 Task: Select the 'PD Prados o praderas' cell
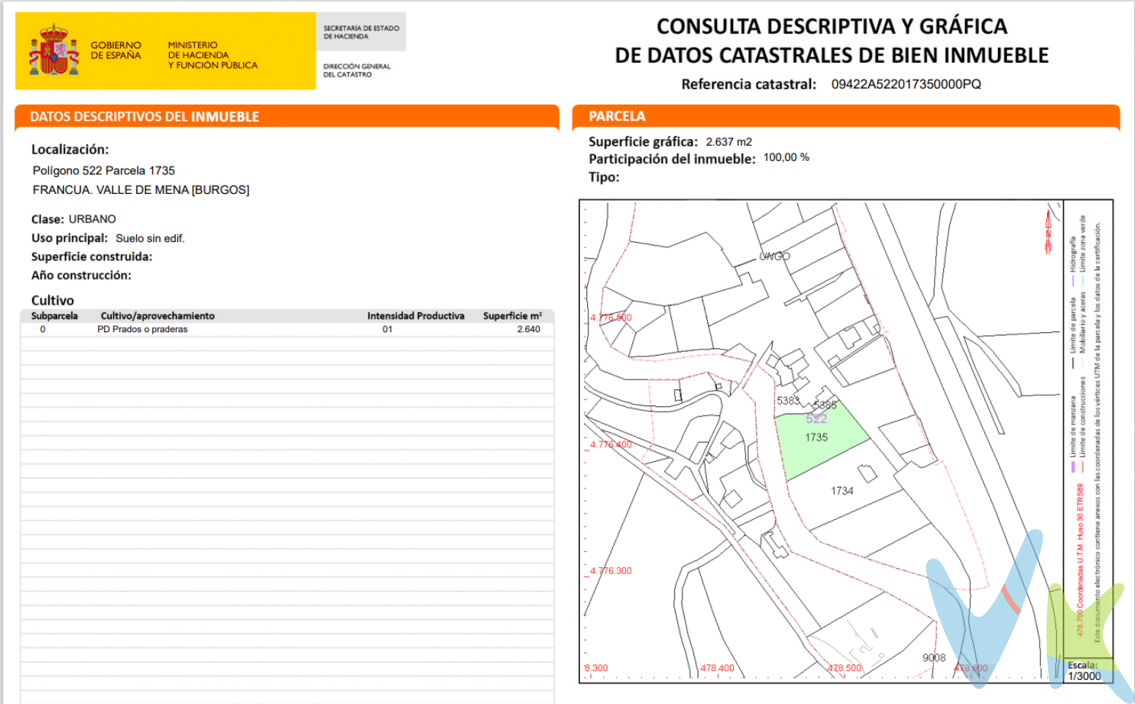coord(143,329)
